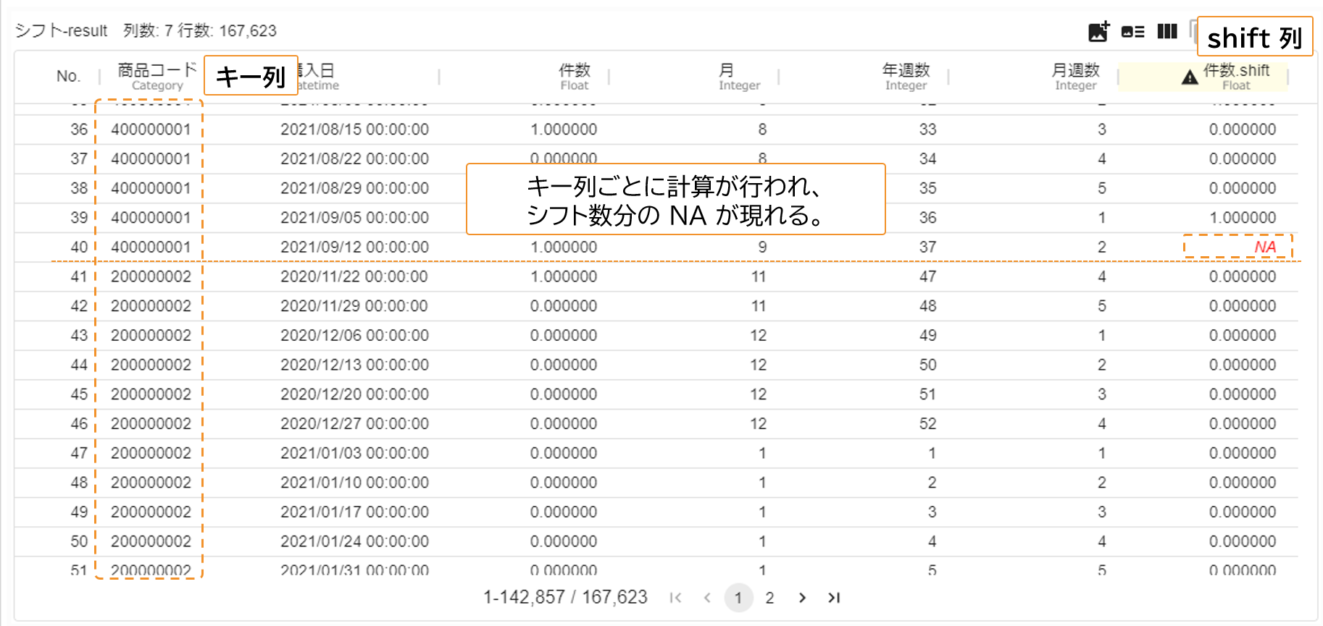Select page 2 in pagination
This screenshot has height=626, width=1323.
click(x=769, y=598)
